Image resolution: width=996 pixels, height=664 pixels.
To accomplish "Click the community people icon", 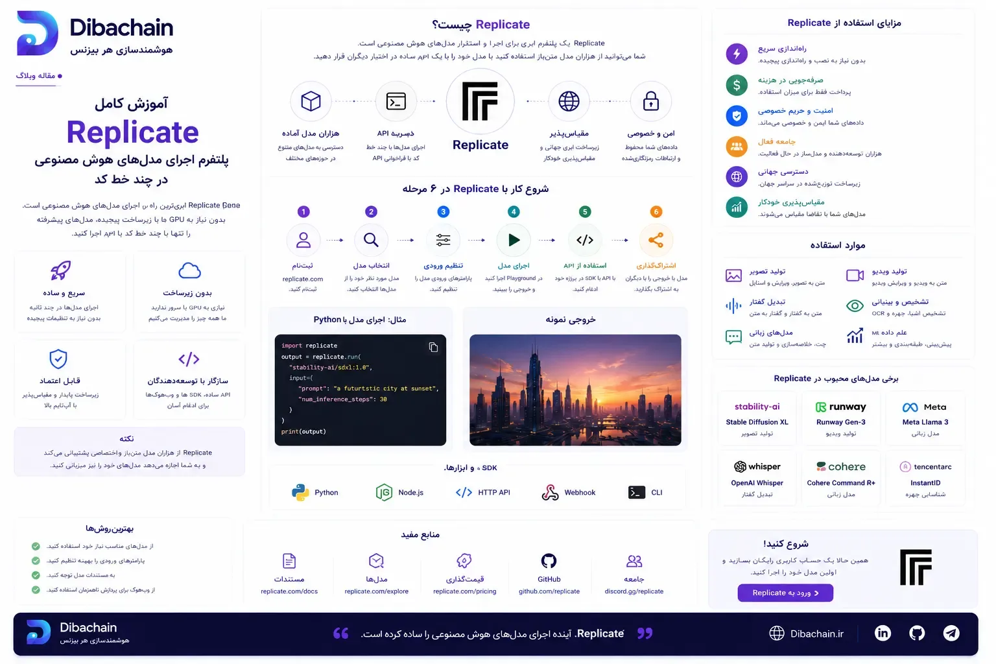I will pyautogui.click(x=634, y=561).
